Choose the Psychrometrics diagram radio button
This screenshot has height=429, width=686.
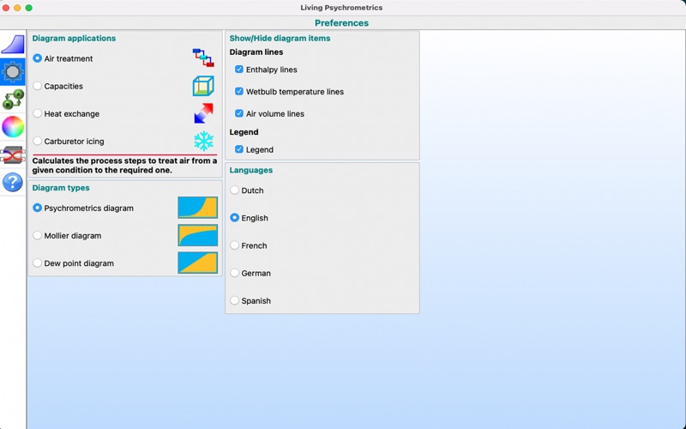pos(37,208)
